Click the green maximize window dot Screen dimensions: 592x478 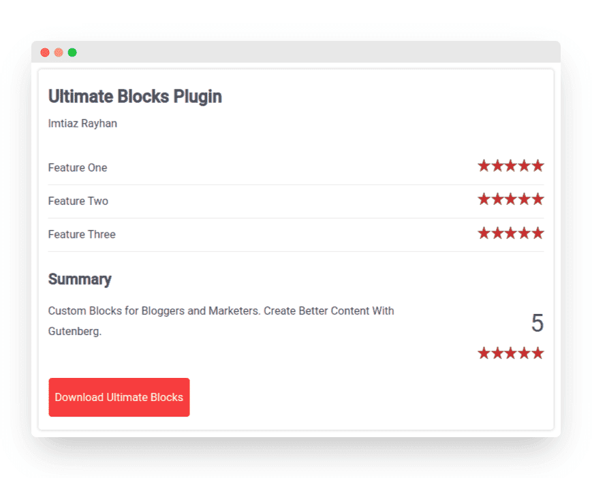[x=72, y=52]
